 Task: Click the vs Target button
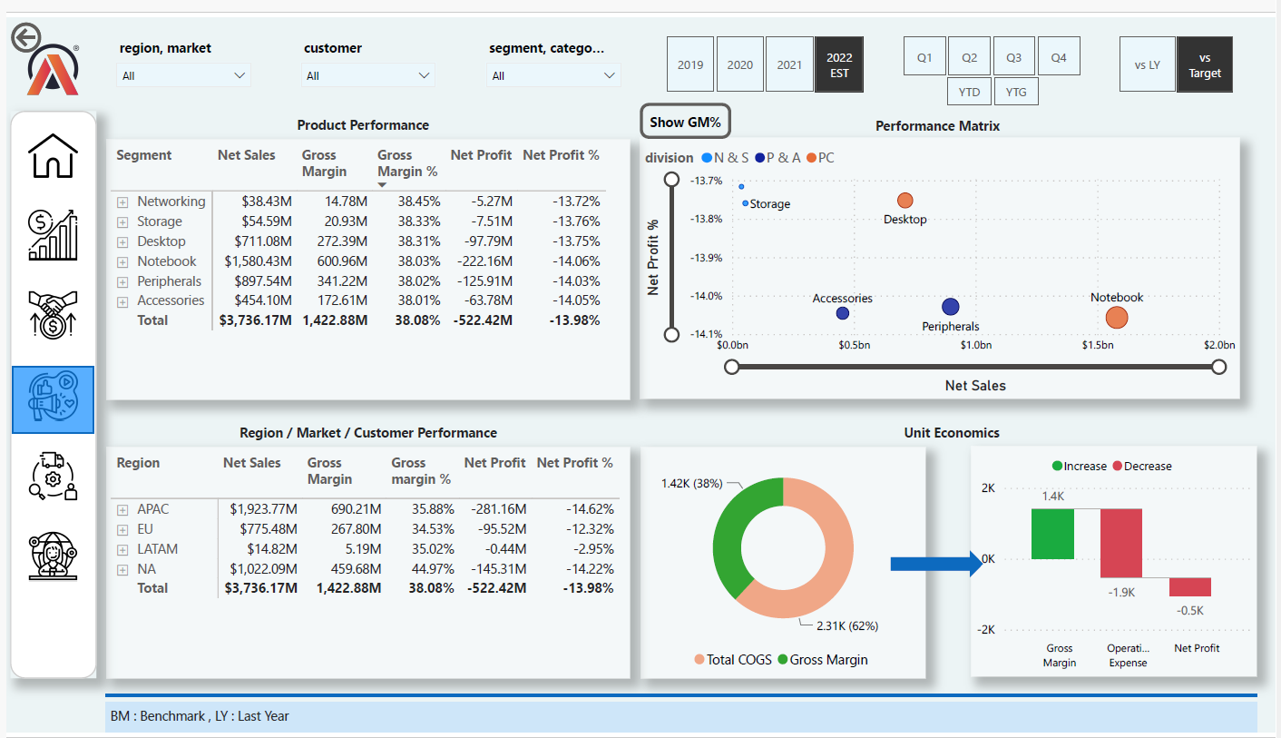[x=1205, y=64]
